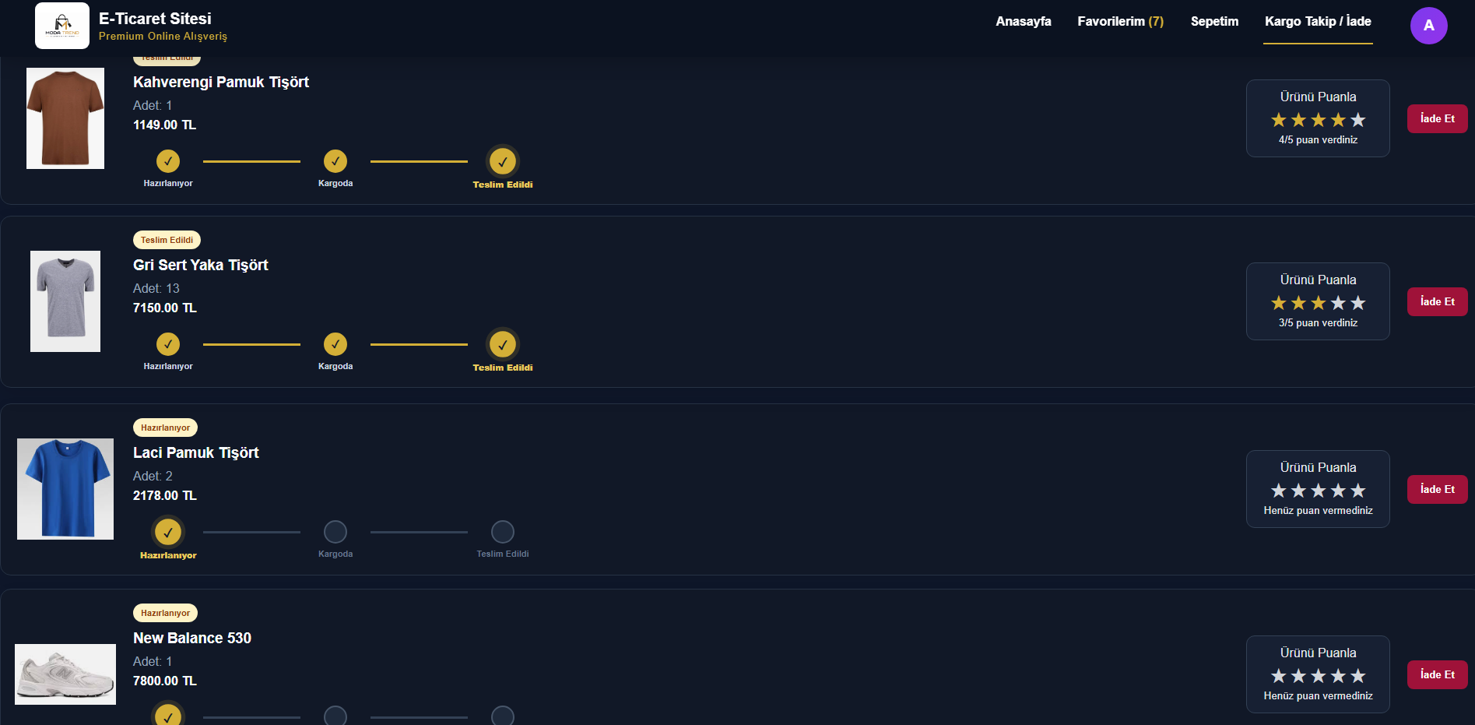Go to Anasayfa

(1024, 22)
